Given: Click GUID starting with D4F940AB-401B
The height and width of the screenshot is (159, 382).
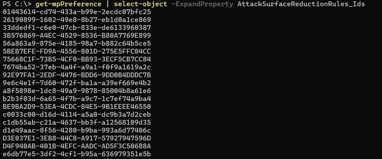Looking at the screenshot, I should (x=77, y=146).
